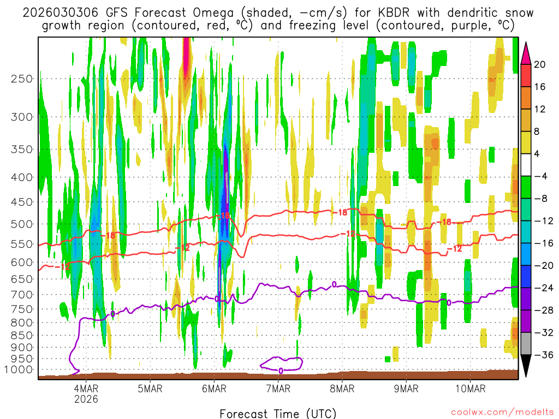The width and height of the screenshot is (559, 419).
Task: Click the coolwx.com/modelts link text
Action: click(x=502, y=412)
